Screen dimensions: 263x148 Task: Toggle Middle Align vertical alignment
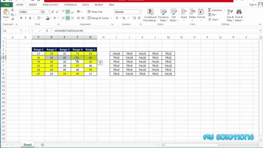(68, 12)
